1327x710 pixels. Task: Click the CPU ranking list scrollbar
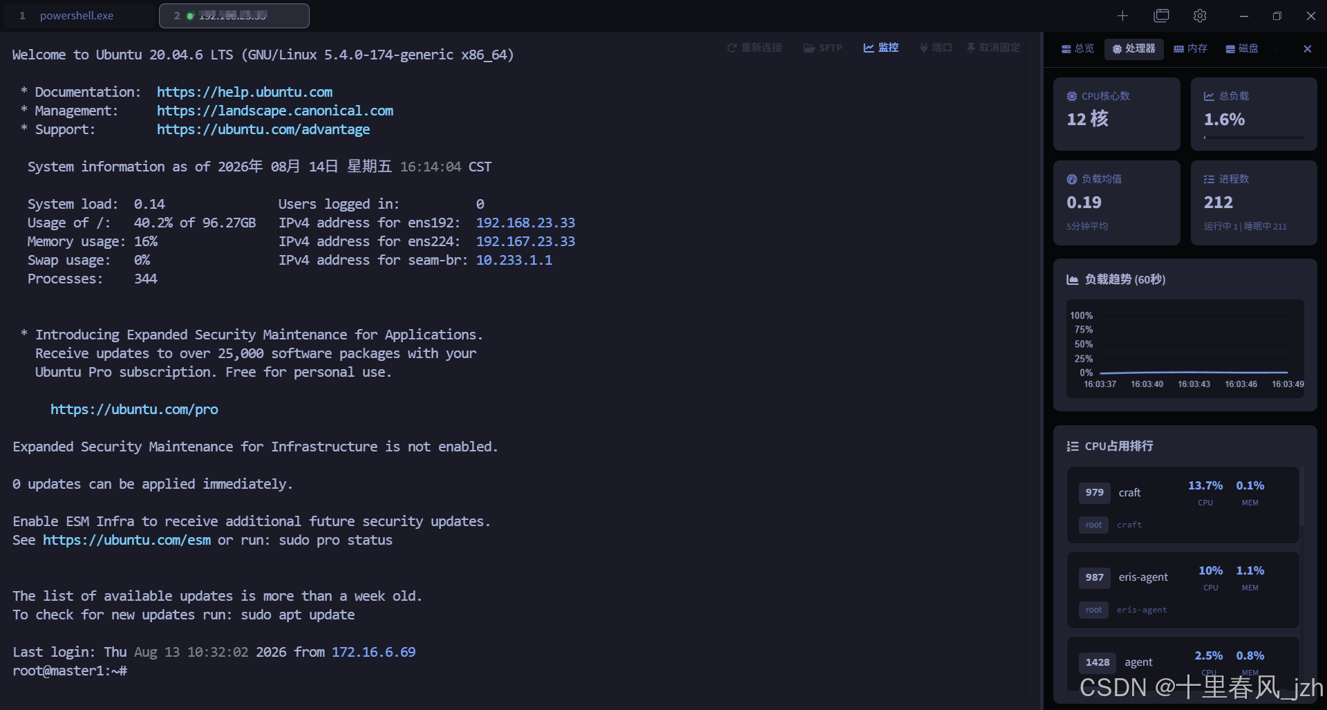tap(1302, 498)
